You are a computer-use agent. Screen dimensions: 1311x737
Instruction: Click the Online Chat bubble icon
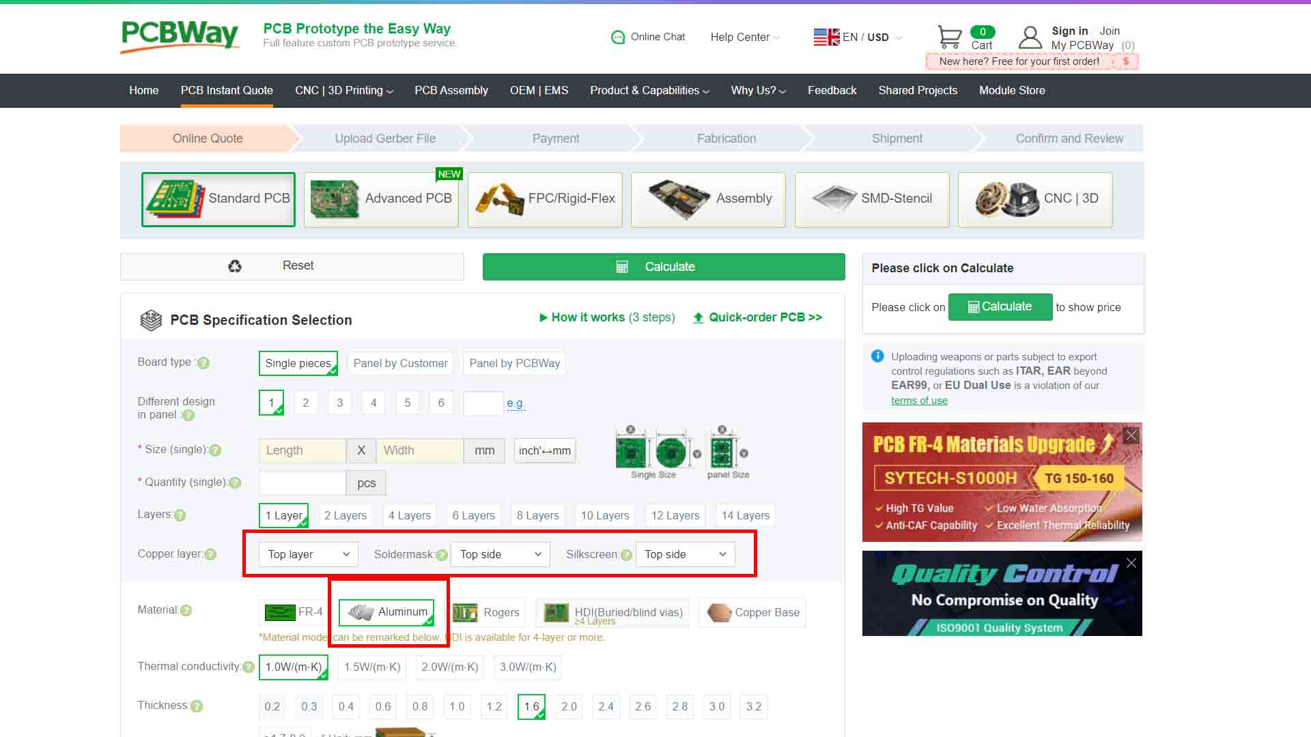coord(618,37)
